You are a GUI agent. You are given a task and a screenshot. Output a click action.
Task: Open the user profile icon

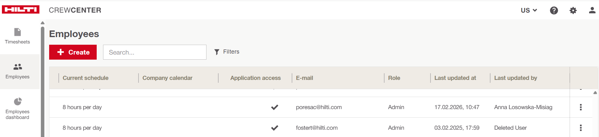(x=592, y=10)
